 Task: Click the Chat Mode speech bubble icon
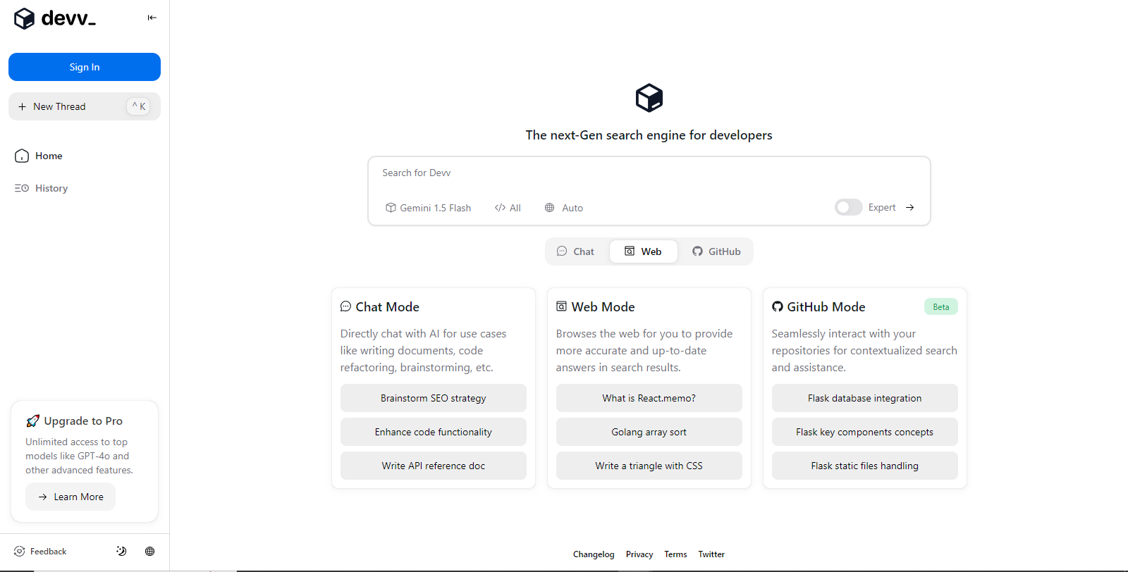click(x=345, y=306)
